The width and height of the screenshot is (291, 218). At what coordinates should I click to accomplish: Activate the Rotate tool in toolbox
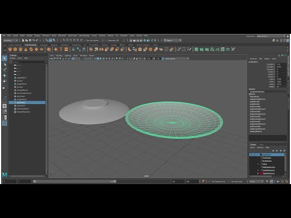4,81
